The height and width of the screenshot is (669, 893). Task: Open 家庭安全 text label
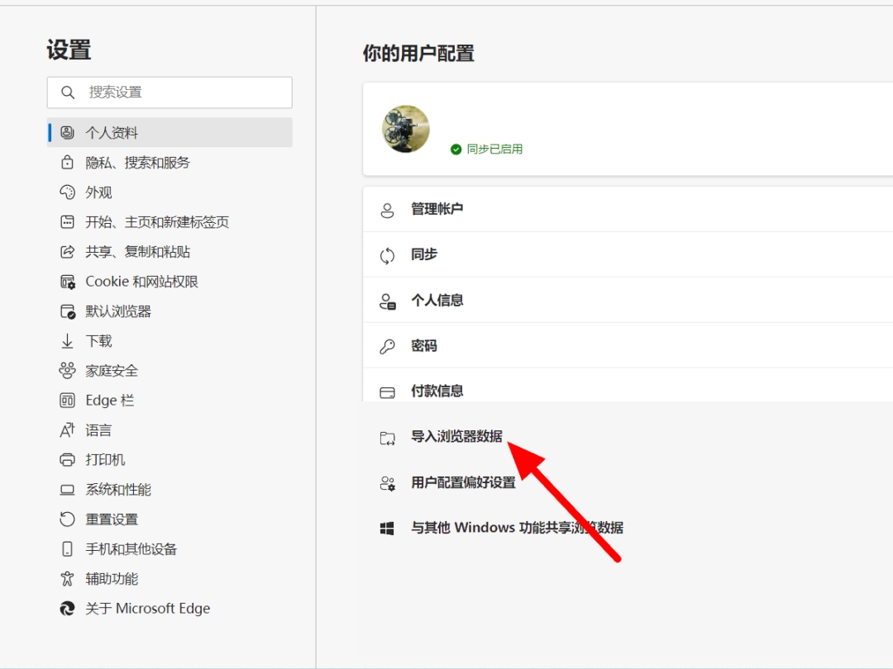[112, 371]
